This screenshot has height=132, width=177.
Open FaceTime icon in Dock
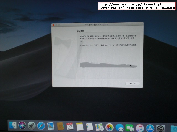coord(129,128)
